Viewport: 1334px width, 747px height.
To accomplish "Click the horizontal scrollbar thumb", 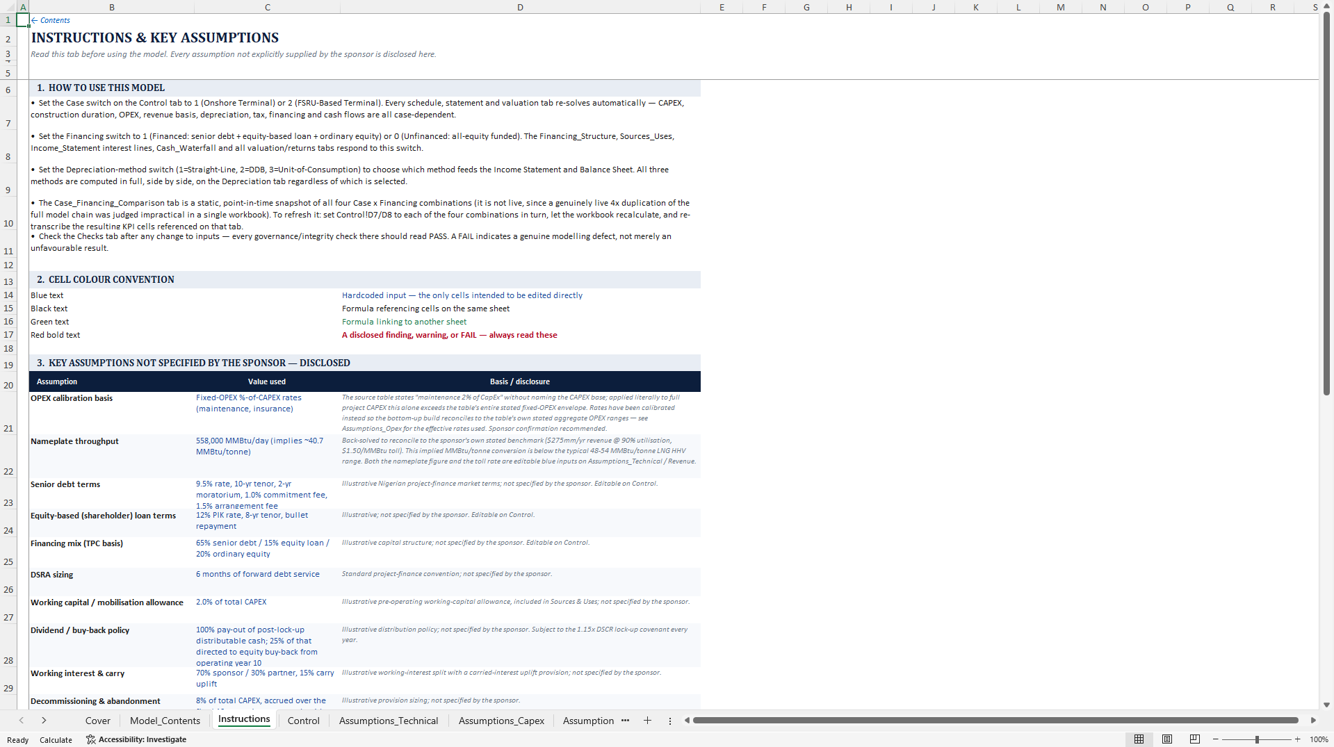I will click(x=995, y=721).
